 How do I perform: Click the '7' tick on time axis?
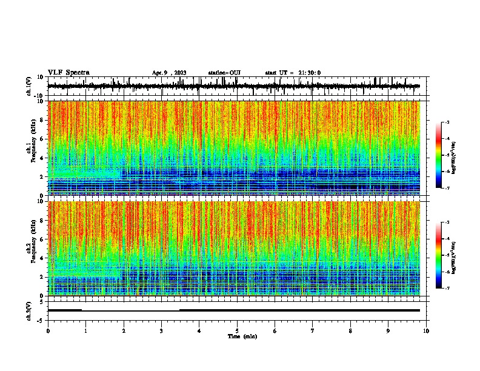[x=313, y=331]
